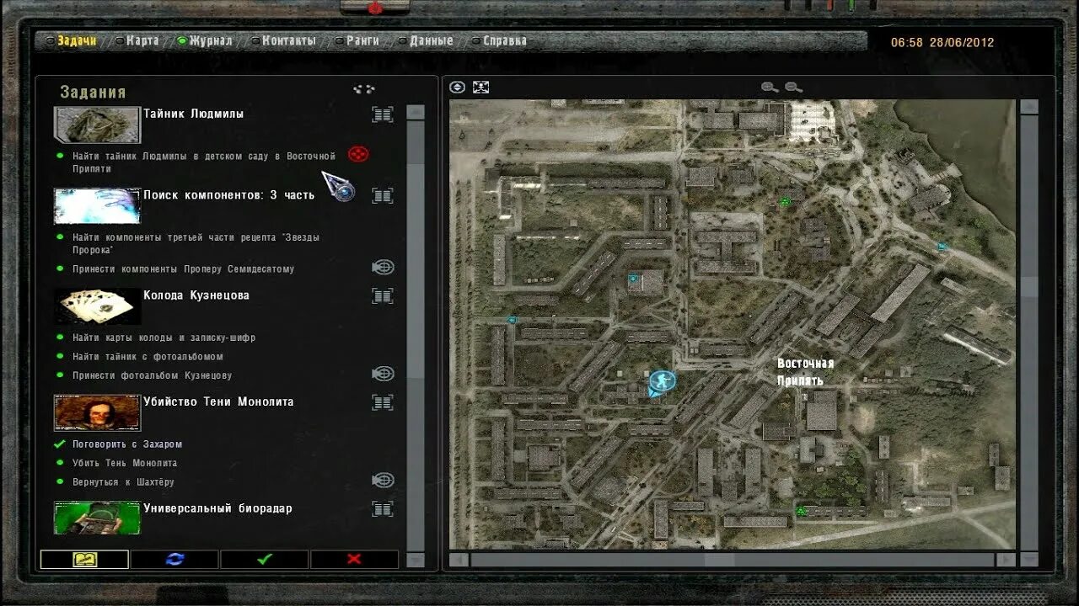Click the cyan marker on the square building
The image size is (1079, 606).
click(633, 278)
